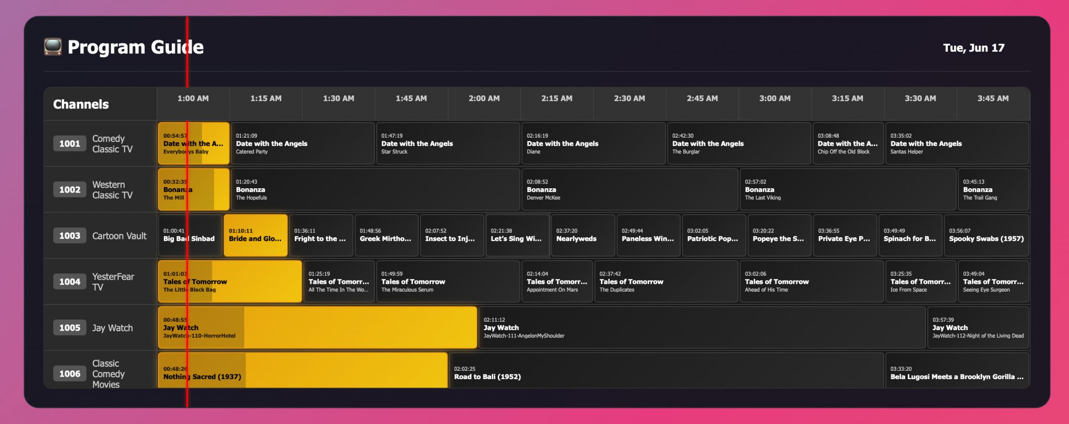Screen dimensions: 1069x424
Task: Open Spooky Swabs (1957) cartoon
Action: 987,235
